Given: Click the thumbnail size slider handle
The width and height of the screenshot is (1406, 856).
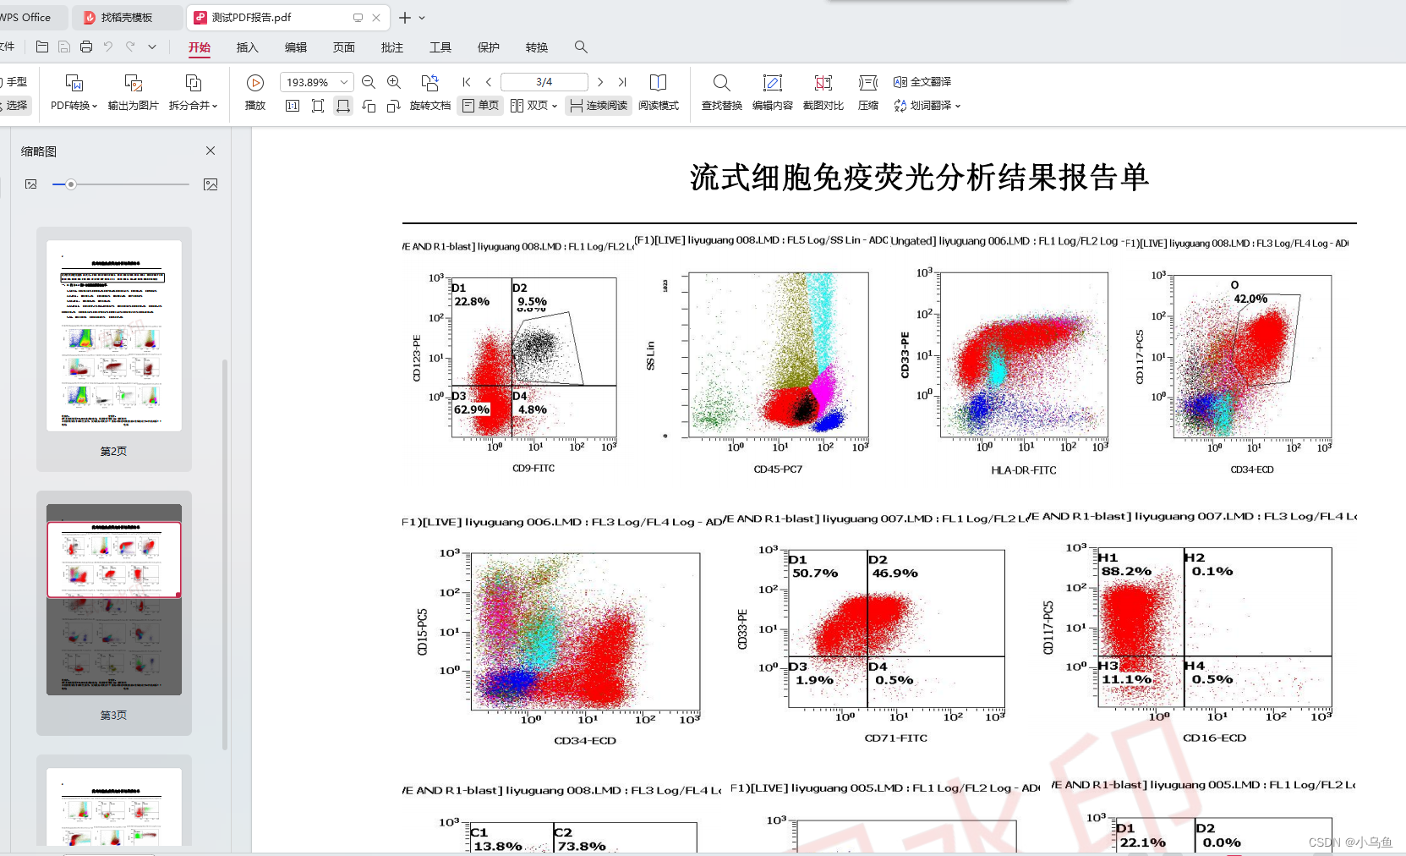Looking at the screenshot, I should (71, 184).
